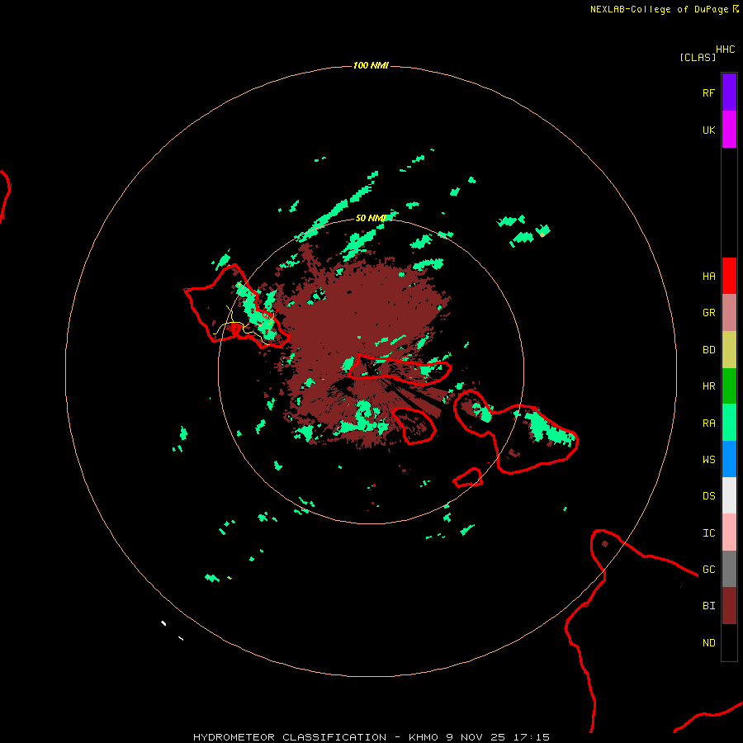Click the KHMO station identifier
This screenshot has height=743, width=743.
tap(424, 737)
